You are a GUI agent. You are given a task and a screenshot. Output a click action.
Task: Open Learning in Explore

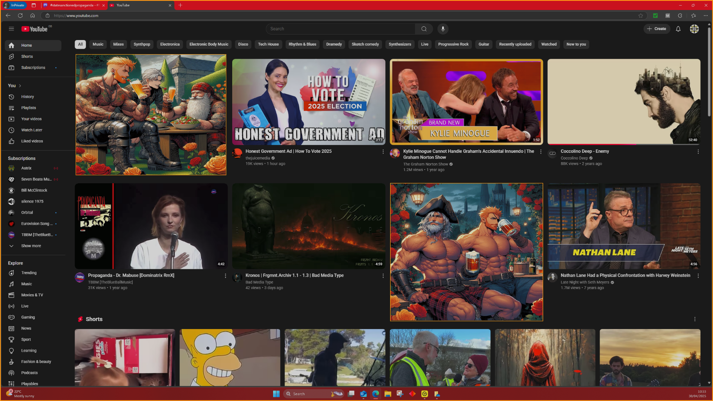(33, 351)
